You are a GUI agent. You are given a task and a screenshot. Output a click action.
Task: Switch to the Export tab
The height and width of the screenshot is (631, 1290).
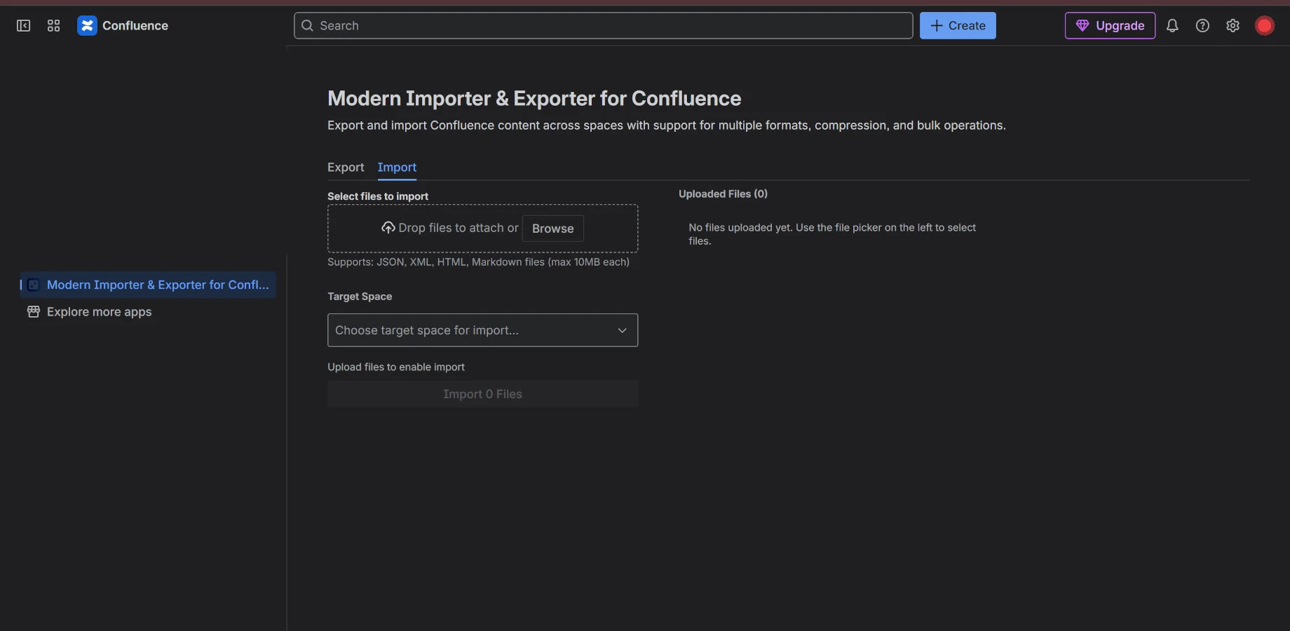(x=346, y=168)
